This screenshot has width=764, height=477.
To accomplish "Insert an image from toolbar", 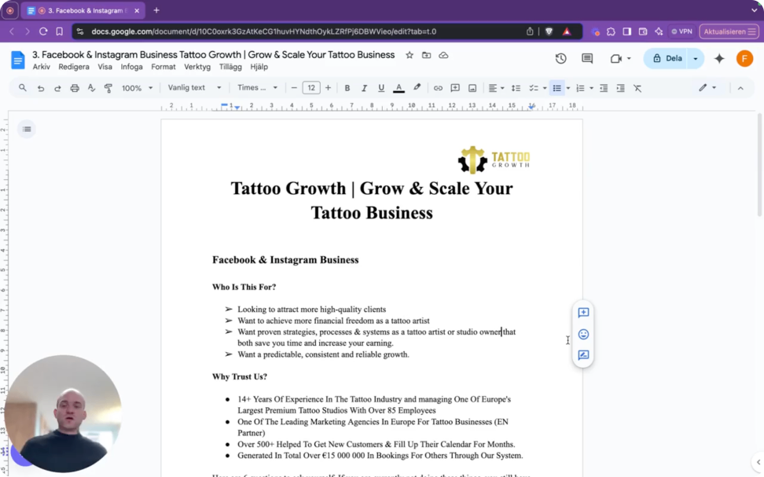I will click(x=472, y=88).
